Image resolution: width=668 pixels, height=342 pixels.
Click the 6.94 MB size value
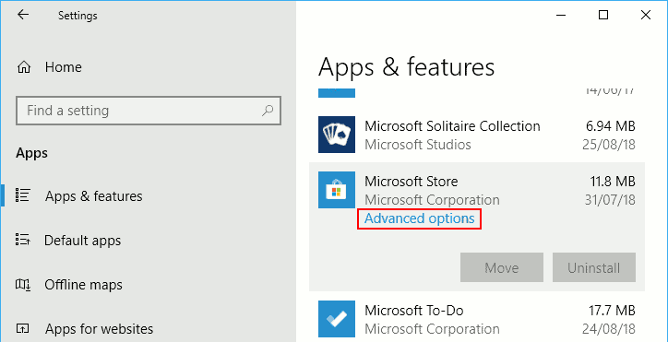pos(611,126)
